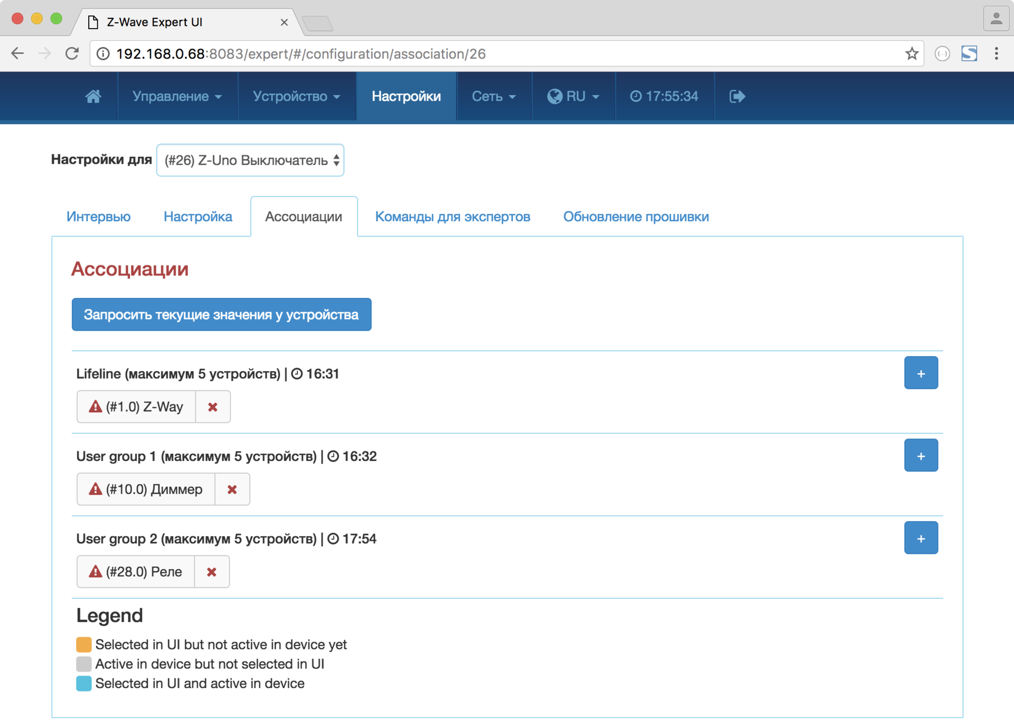Remove (#28.0) Реле association

212,571
